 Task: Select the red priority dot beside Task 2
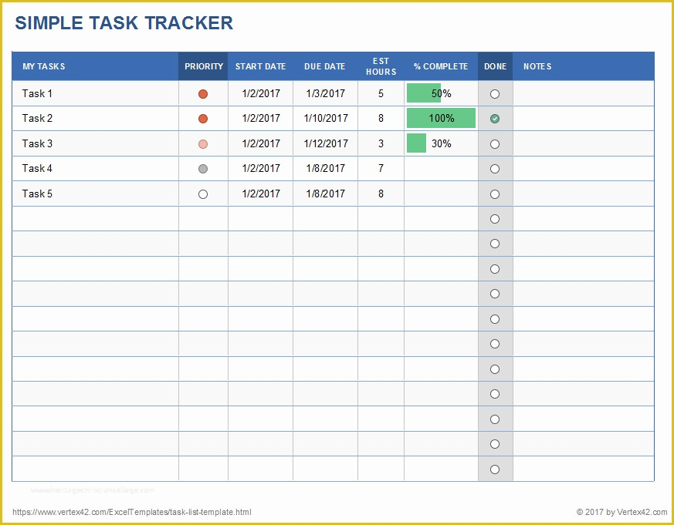tap(203, 118)
